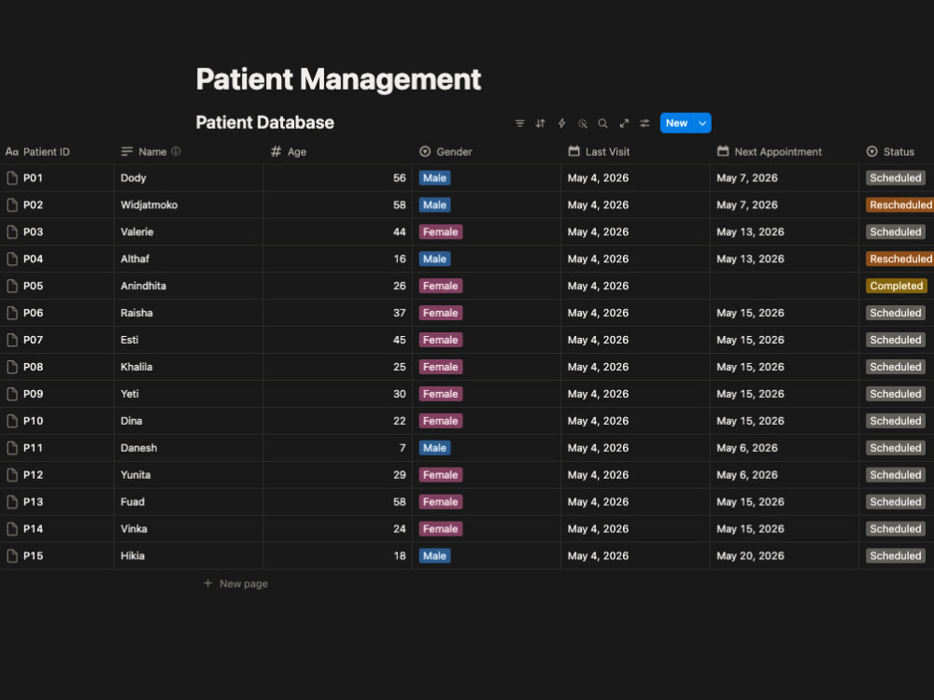Click page icon of row P01
The height and width of the screenshot is (700, 934).
pos(12,178)
